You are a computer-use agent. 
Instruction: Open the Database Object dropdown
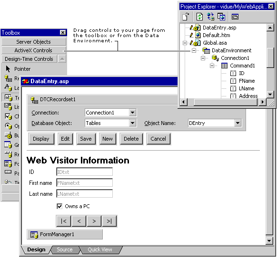pyautogui.click(x=132, y=123)
